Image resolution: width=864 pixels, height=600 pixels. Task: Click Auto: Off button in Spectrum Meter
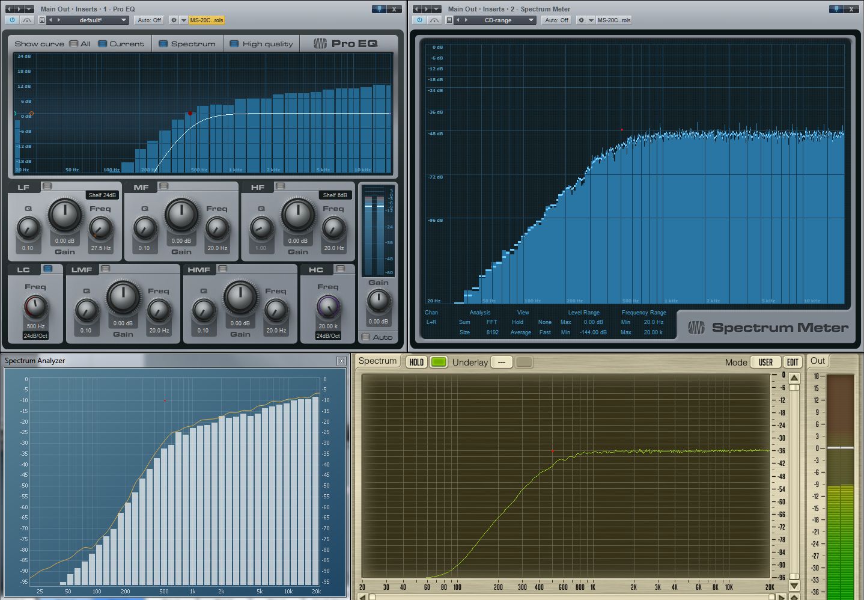click(557, 20)
